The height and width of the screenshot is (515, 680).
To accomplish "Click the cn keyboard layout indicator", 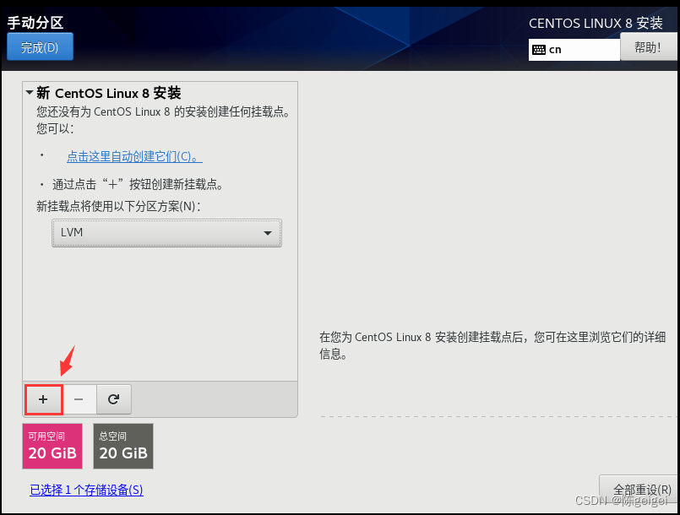I will pyautogui.click(x=574, y=50).
